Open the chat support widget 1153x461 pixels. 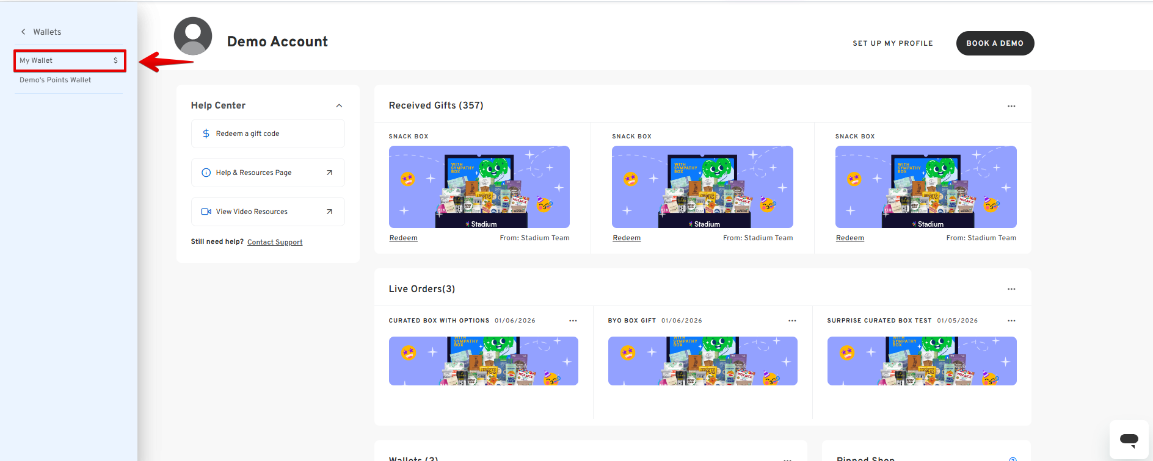pos(1129,439)
